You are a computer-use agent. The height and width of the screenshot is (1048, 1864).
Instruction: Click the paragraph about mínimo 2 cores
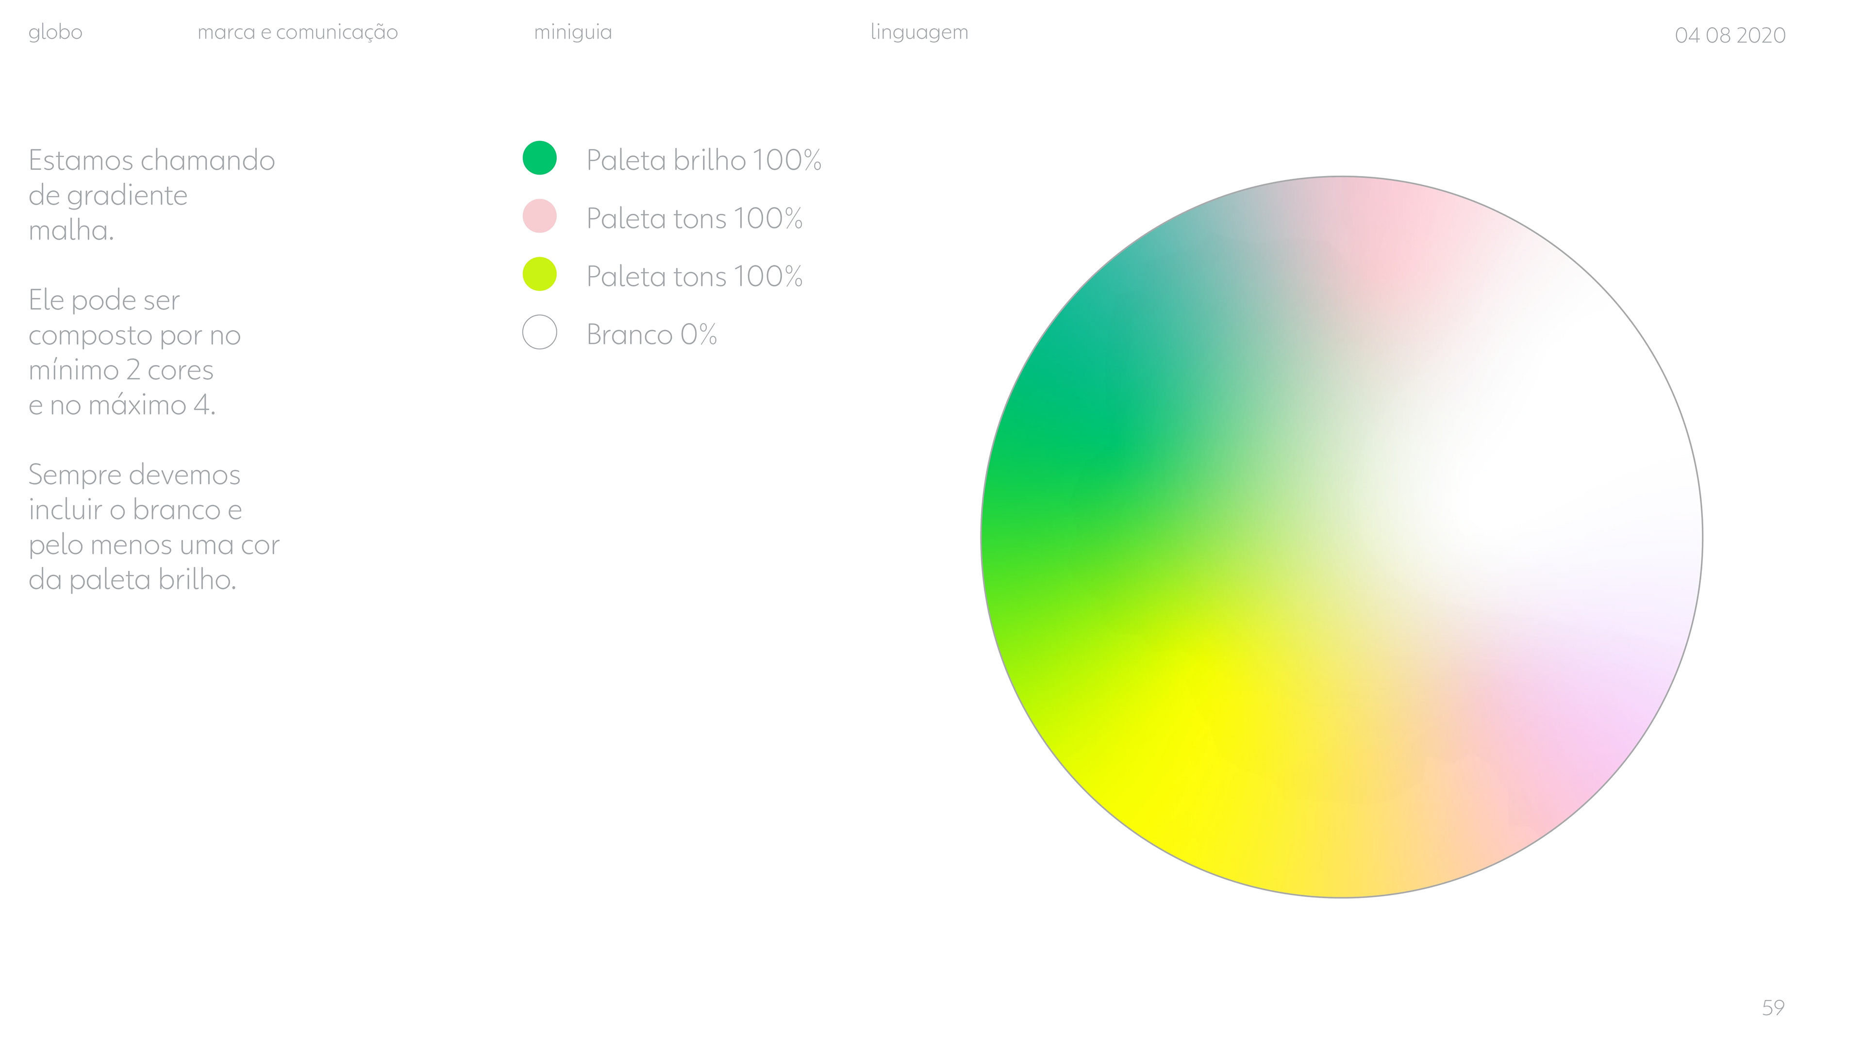[134, 352]
